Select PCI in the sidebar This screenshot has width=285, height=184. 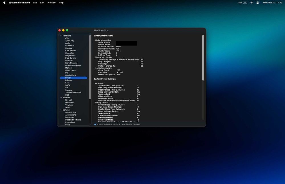coord(67,73)
